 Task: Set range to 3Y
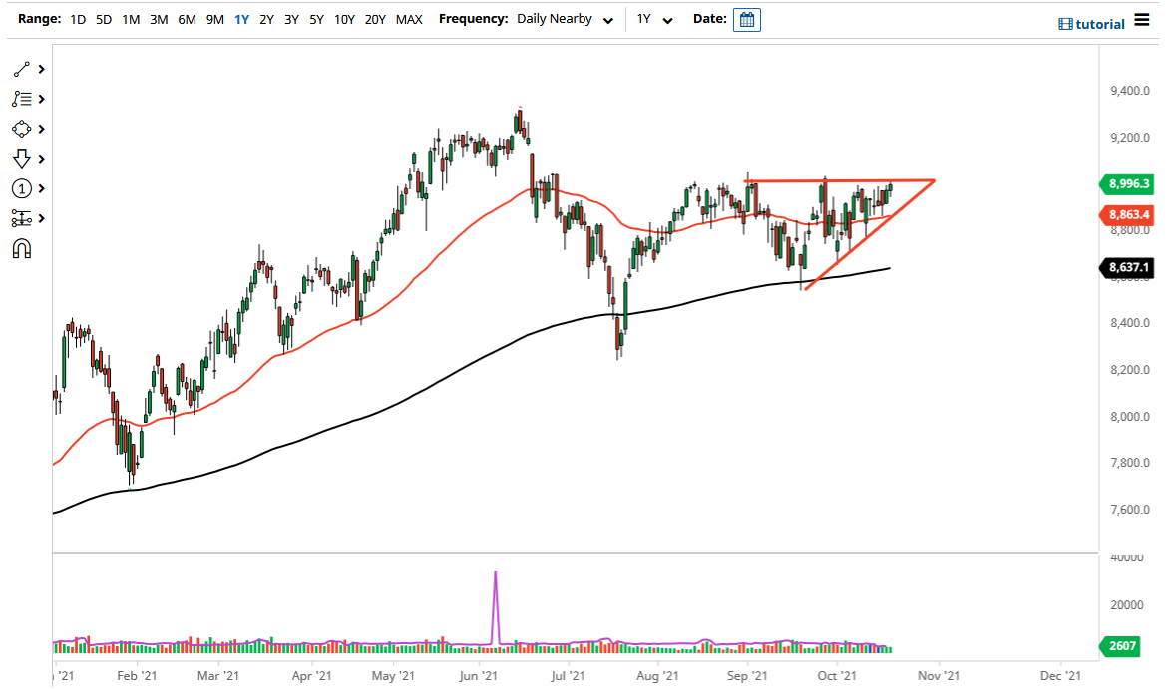(291, 19)
